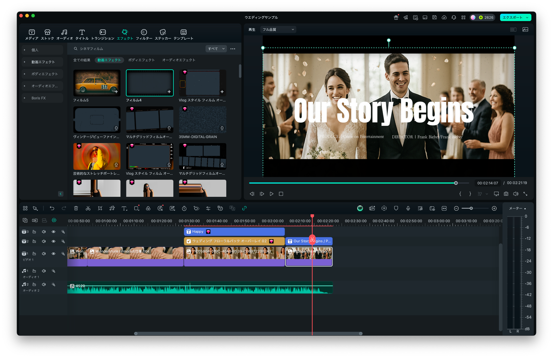Screen dimensions: 553x358
Task: Click the preview playback progress slider handle
Action: [x=456, y=183]
